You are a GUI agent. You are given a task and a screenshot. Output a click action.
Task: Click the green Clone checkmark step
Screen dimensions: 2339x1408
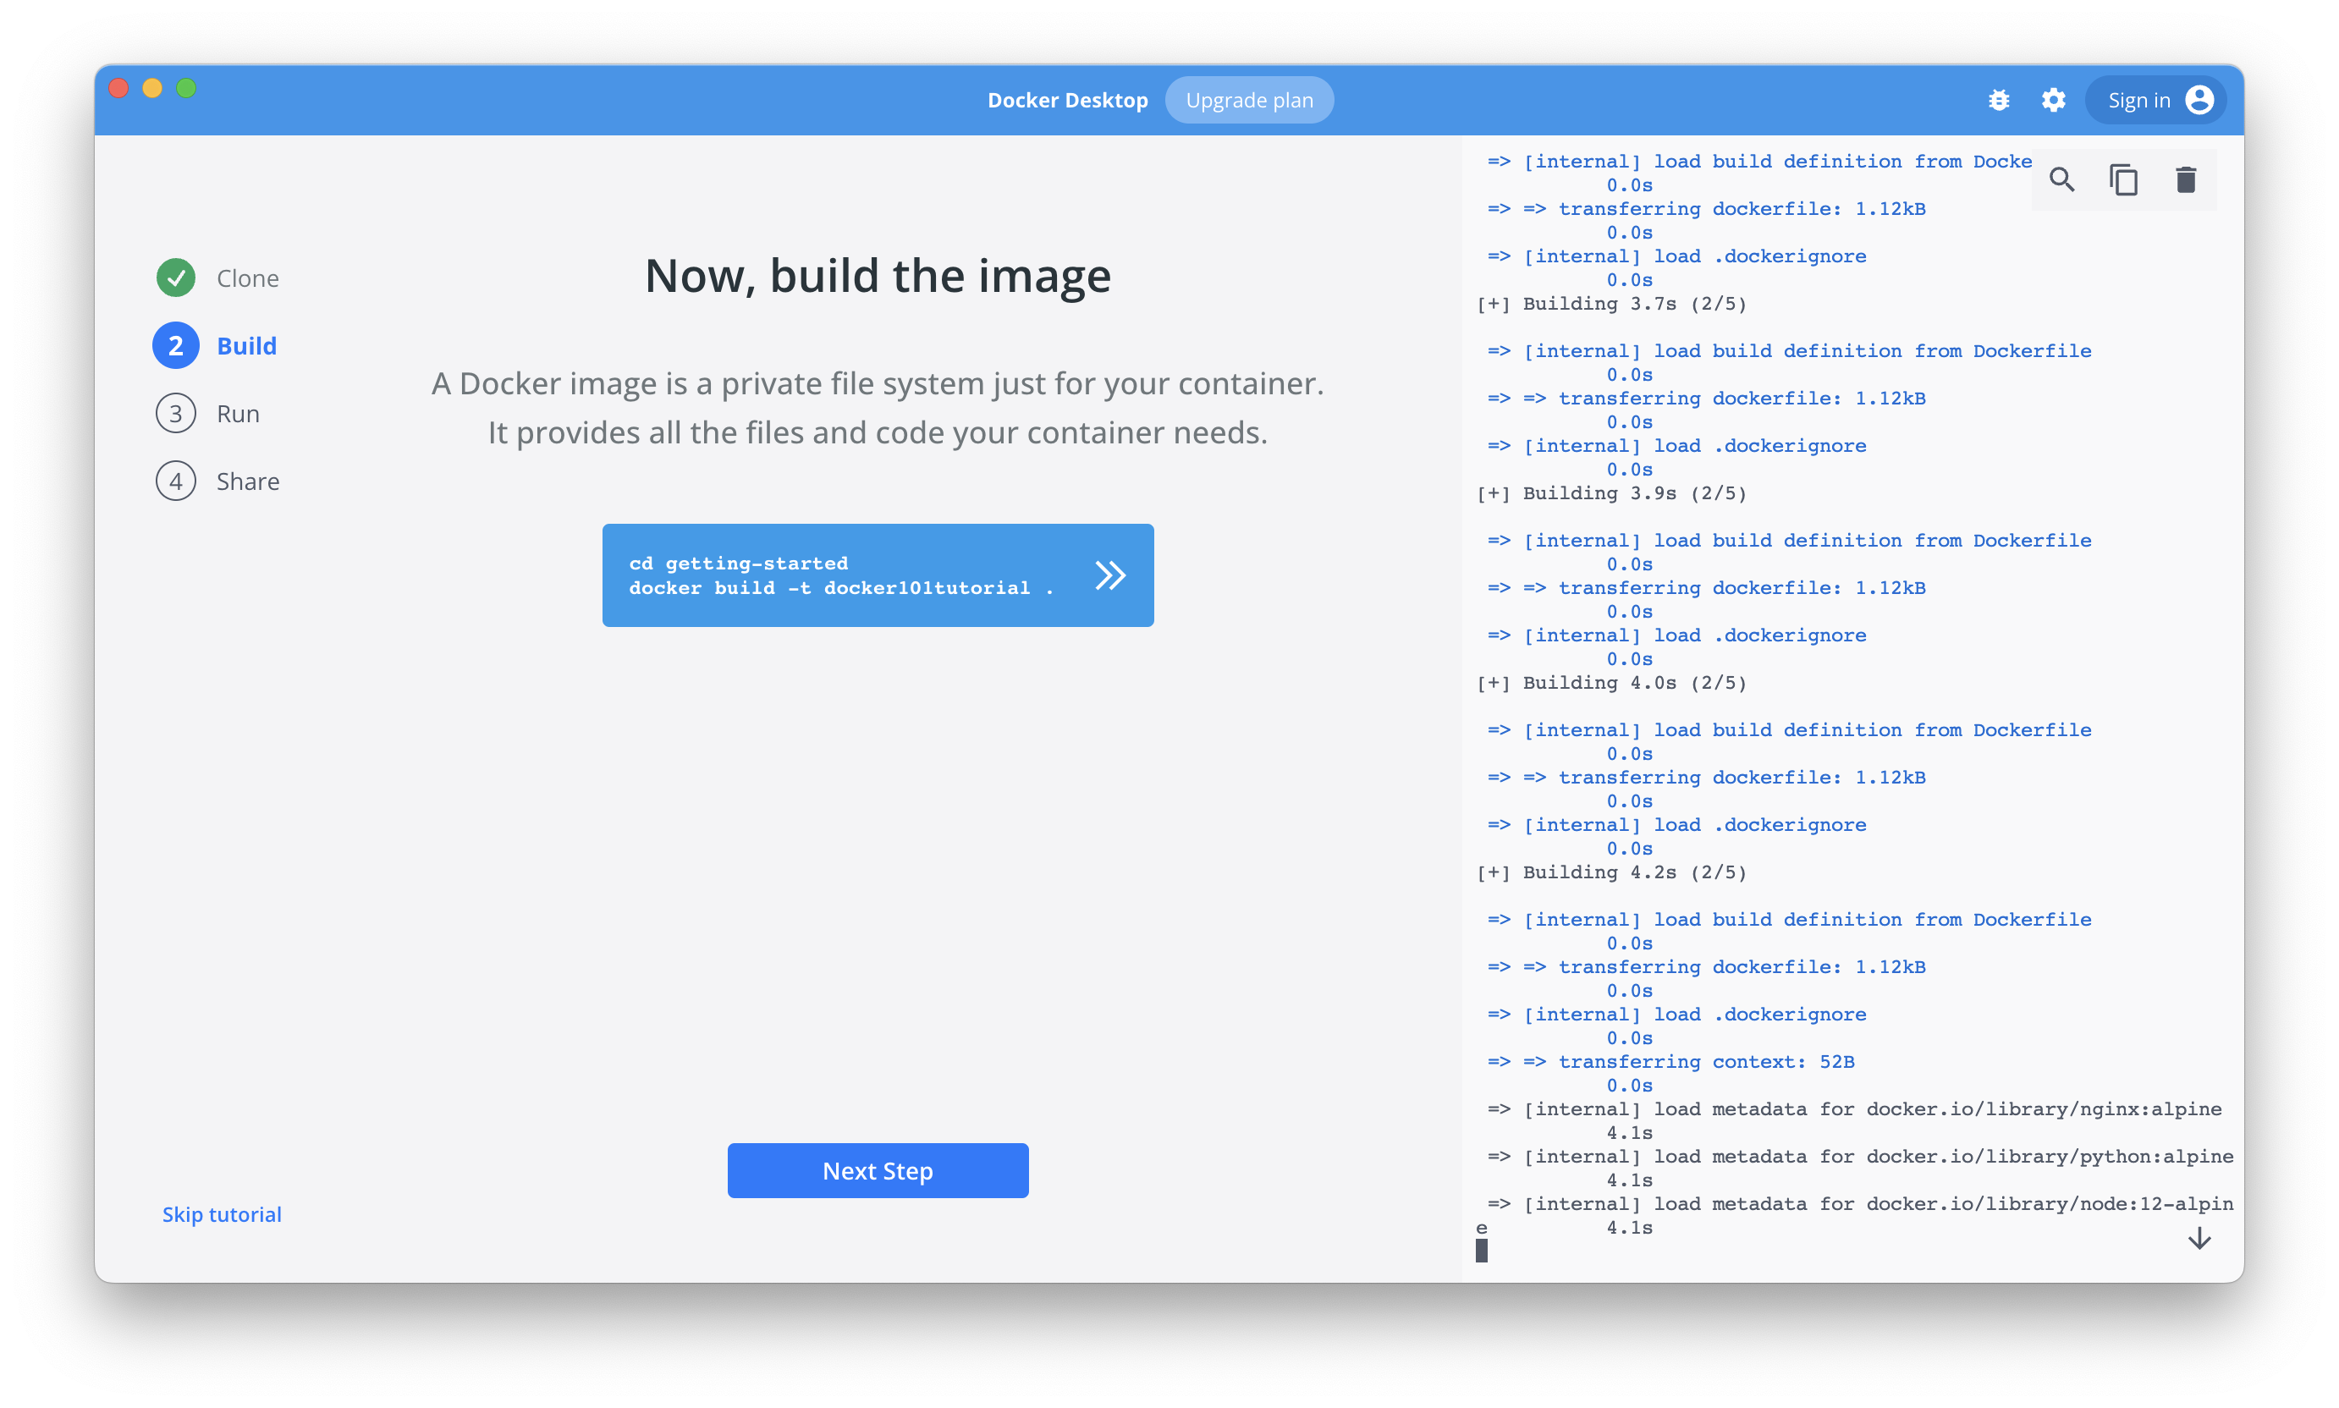[x=177, y=278]
